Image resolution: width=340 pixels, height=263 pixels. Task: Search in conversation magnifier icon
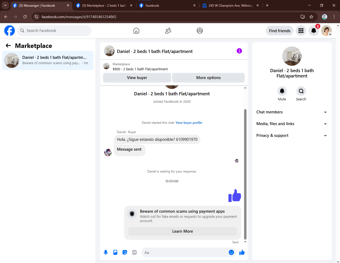[301, 91]
